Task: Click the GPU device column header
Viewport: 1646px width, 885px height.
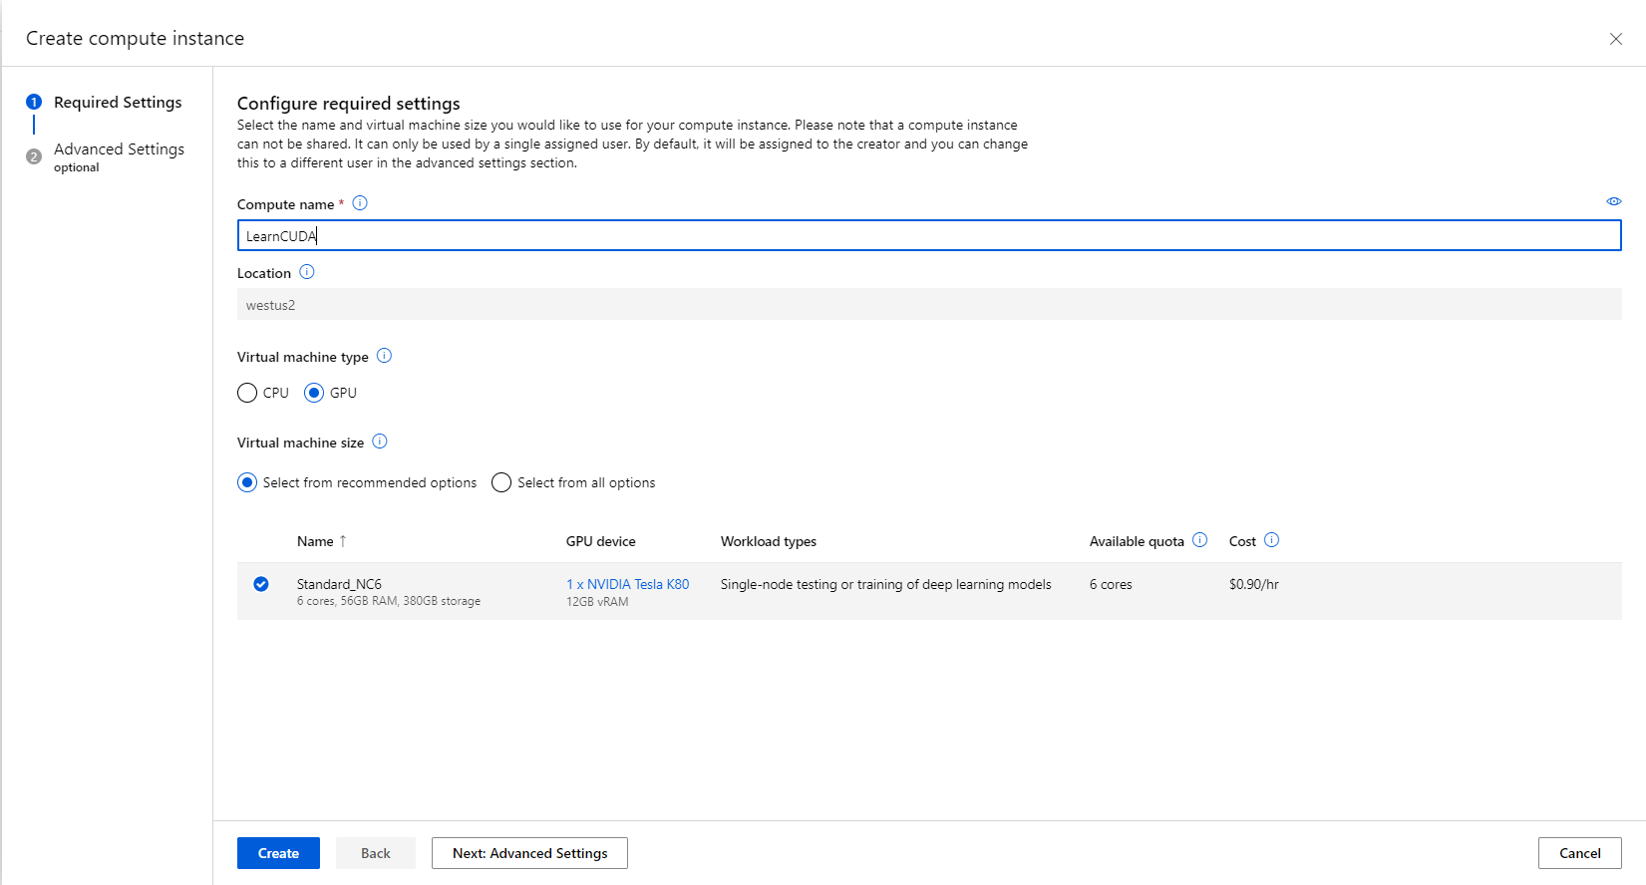Action: 600,541
